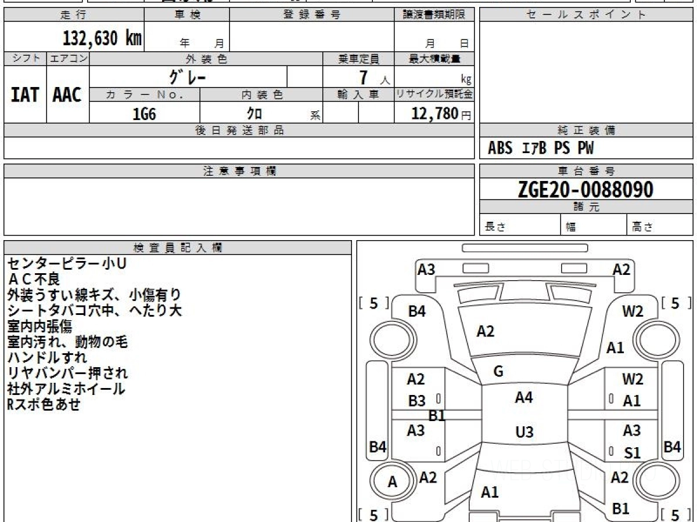Screen dimensions: 697x522
Task: Click the A4 mark on the roof
Action: 524,398
